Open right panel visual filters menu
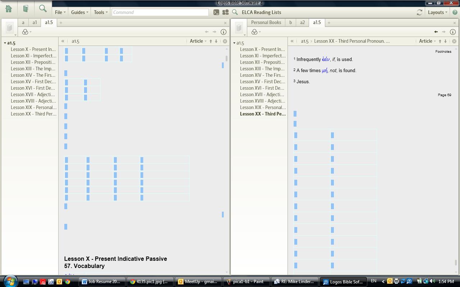The image size is (460, 287). 256,32
